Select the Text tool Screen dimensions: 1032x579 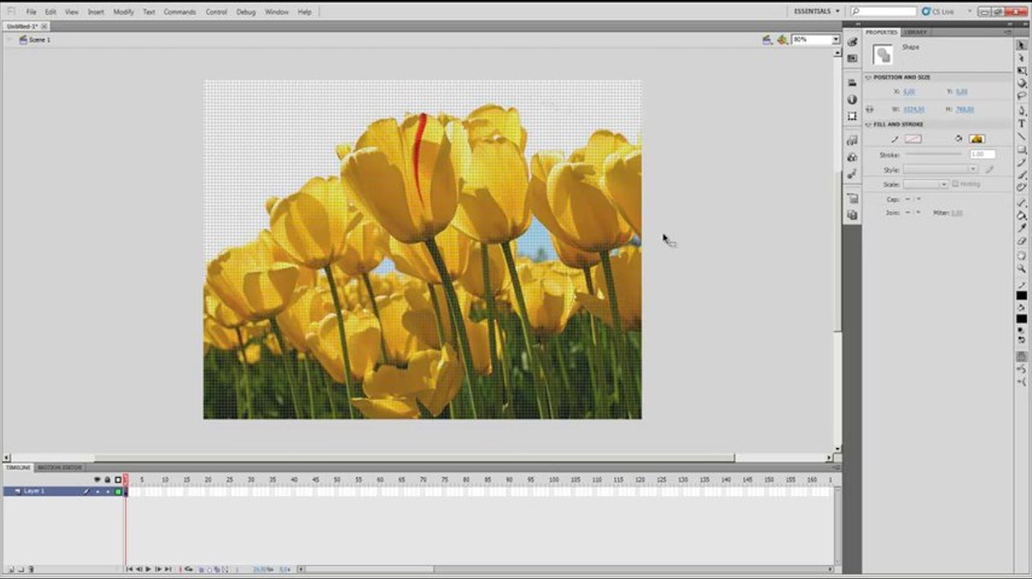coord(1022,124)
